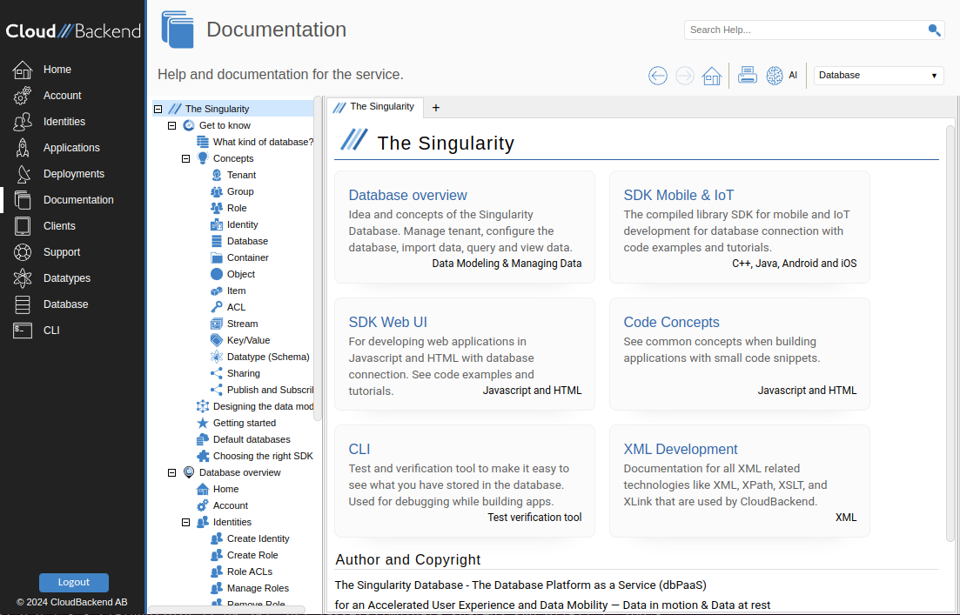Select 'Datatype (Schema)' in the tree

click(268, 357)
